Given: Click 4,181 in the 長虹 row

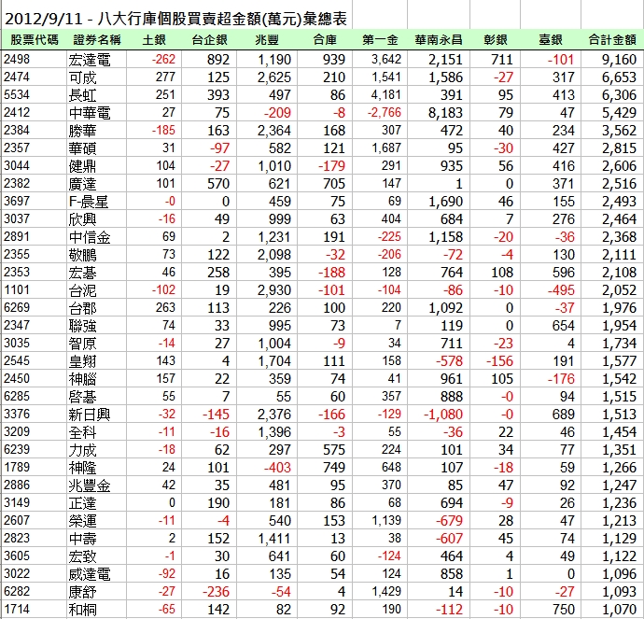Looking at the screenshot, I should click(x=386, y=95).
